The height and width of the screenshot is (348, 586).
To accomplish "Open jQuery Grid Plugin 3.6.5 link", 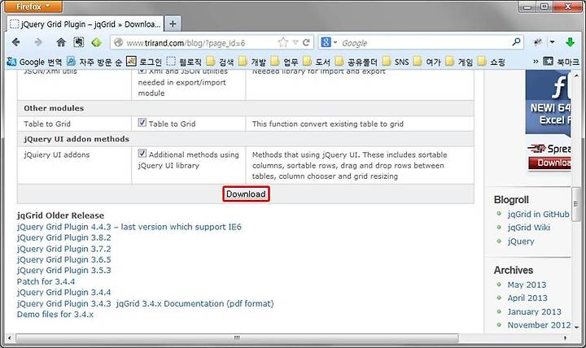I will pyautogui.click(x=64, y=259).
